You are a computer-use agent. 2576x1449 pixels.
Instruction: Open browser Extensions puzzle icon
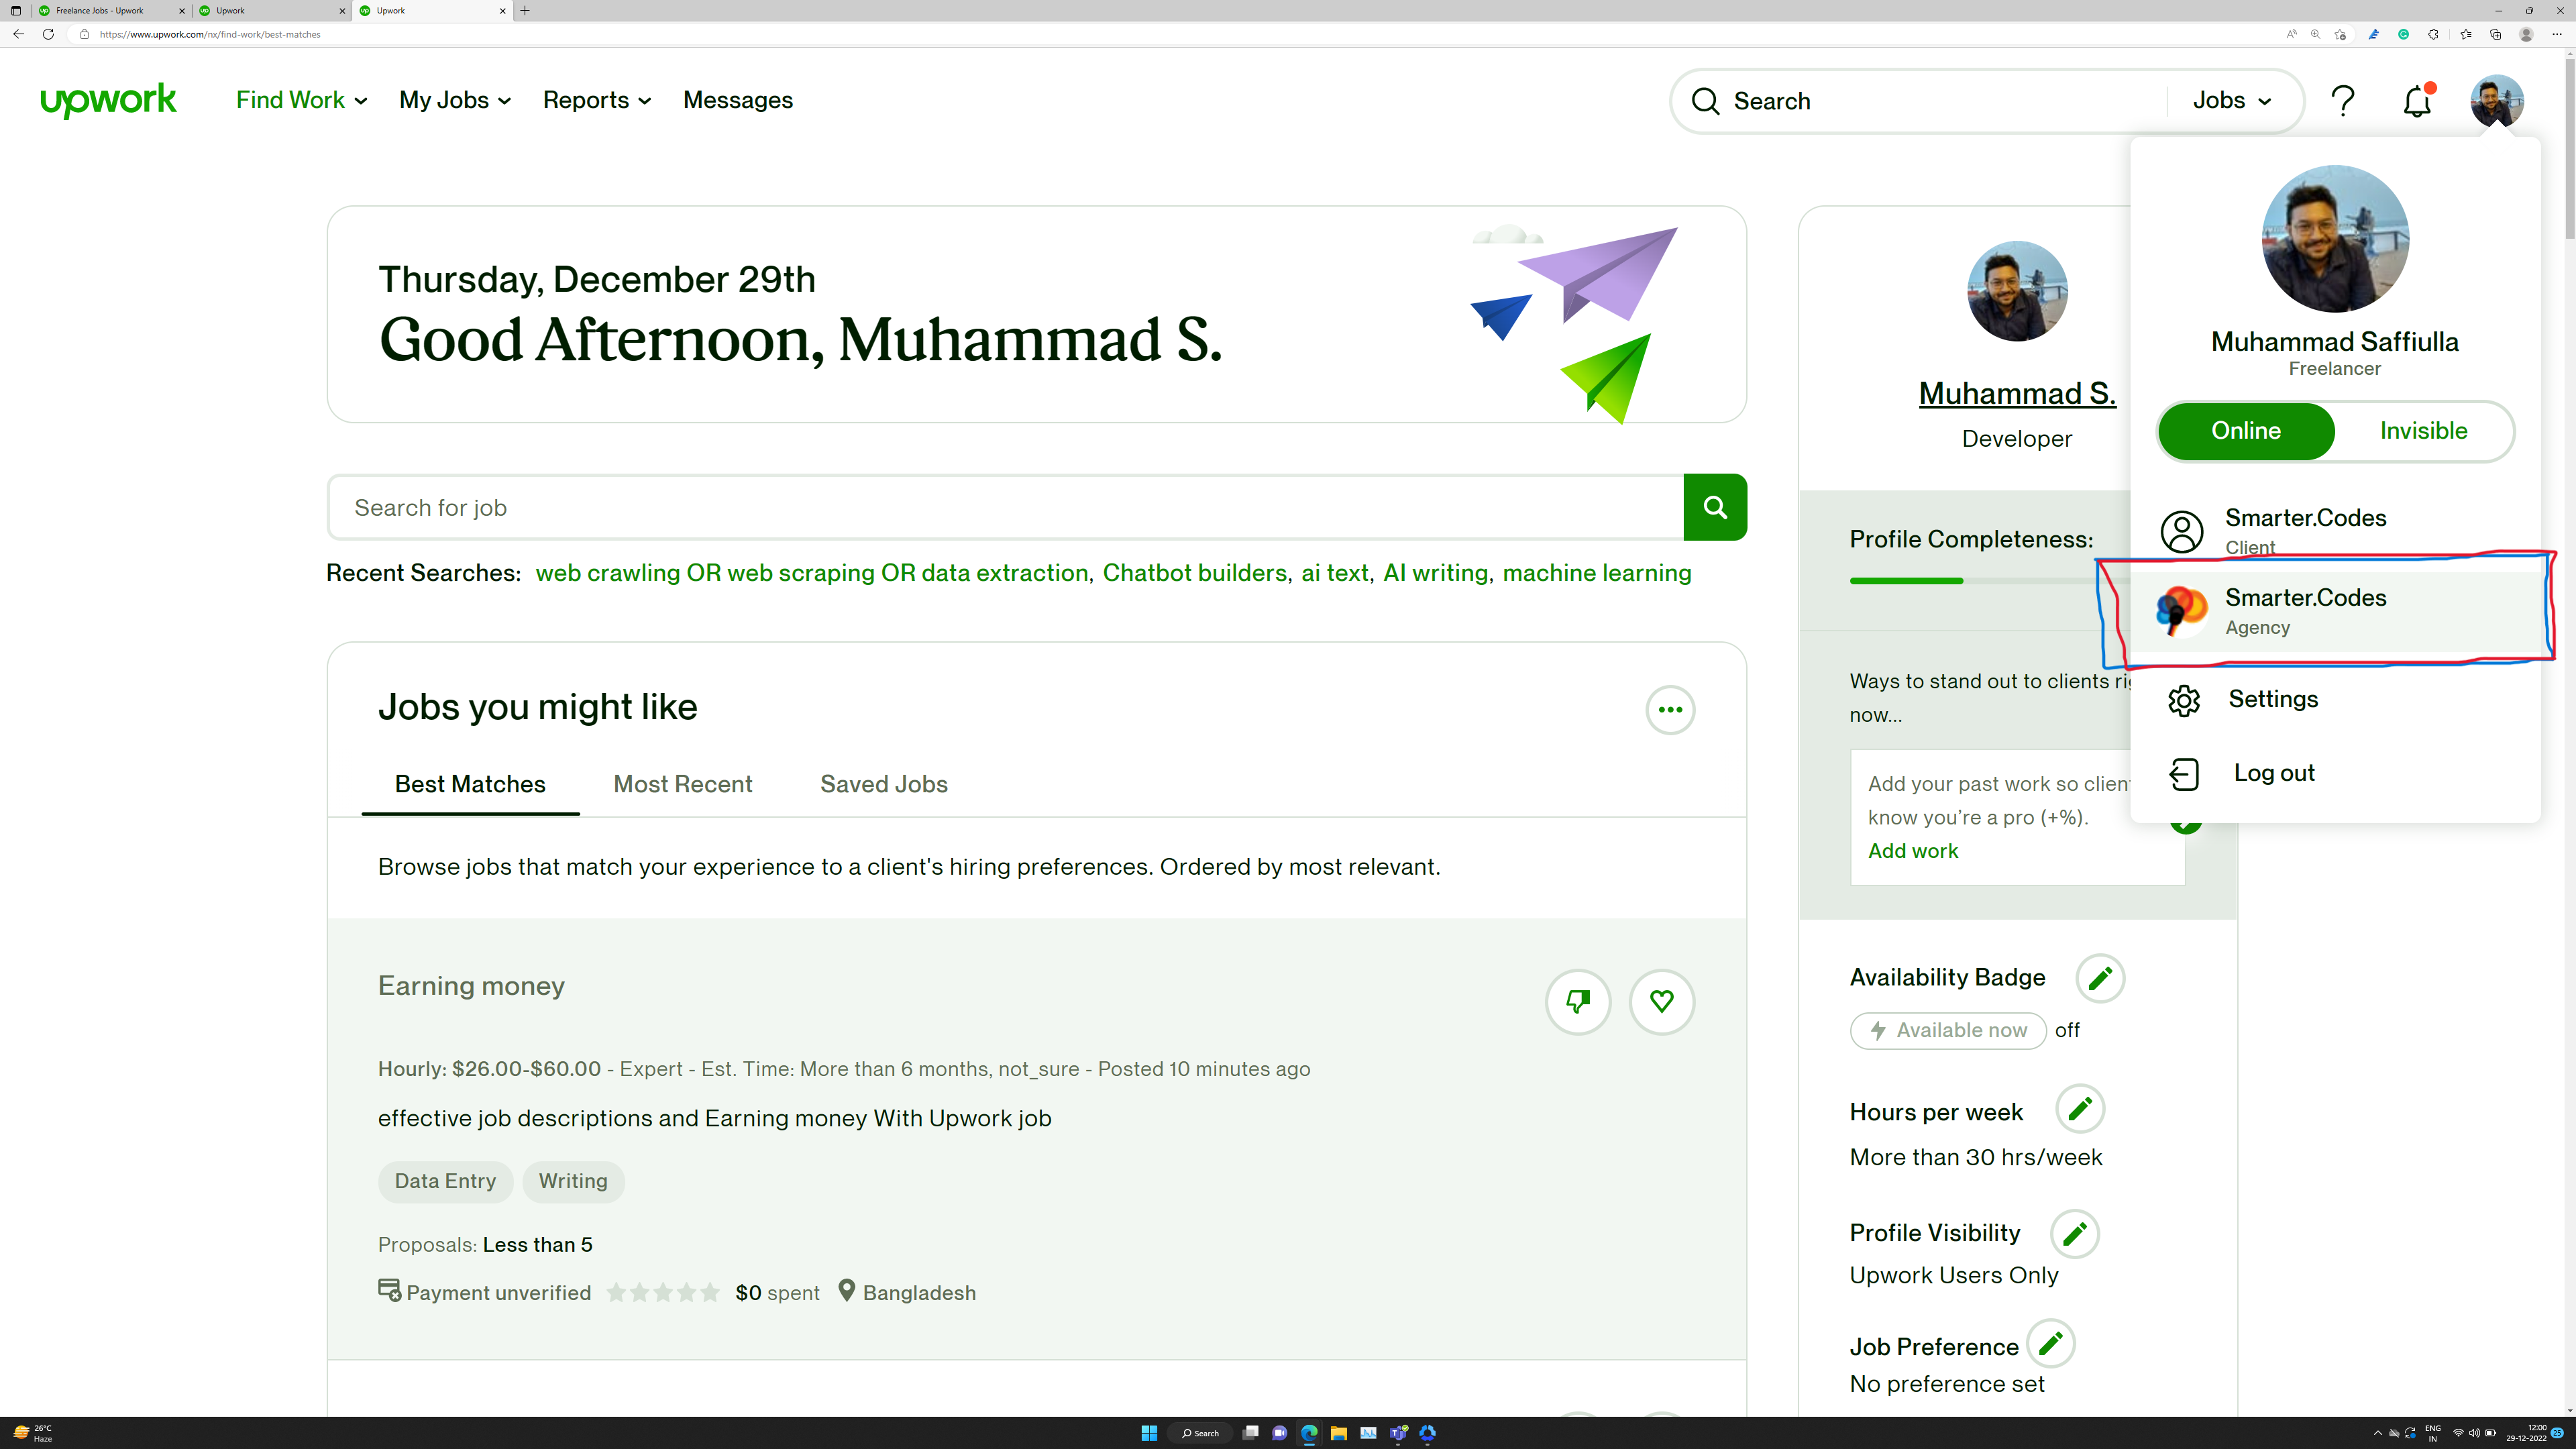click(2433, 34)
